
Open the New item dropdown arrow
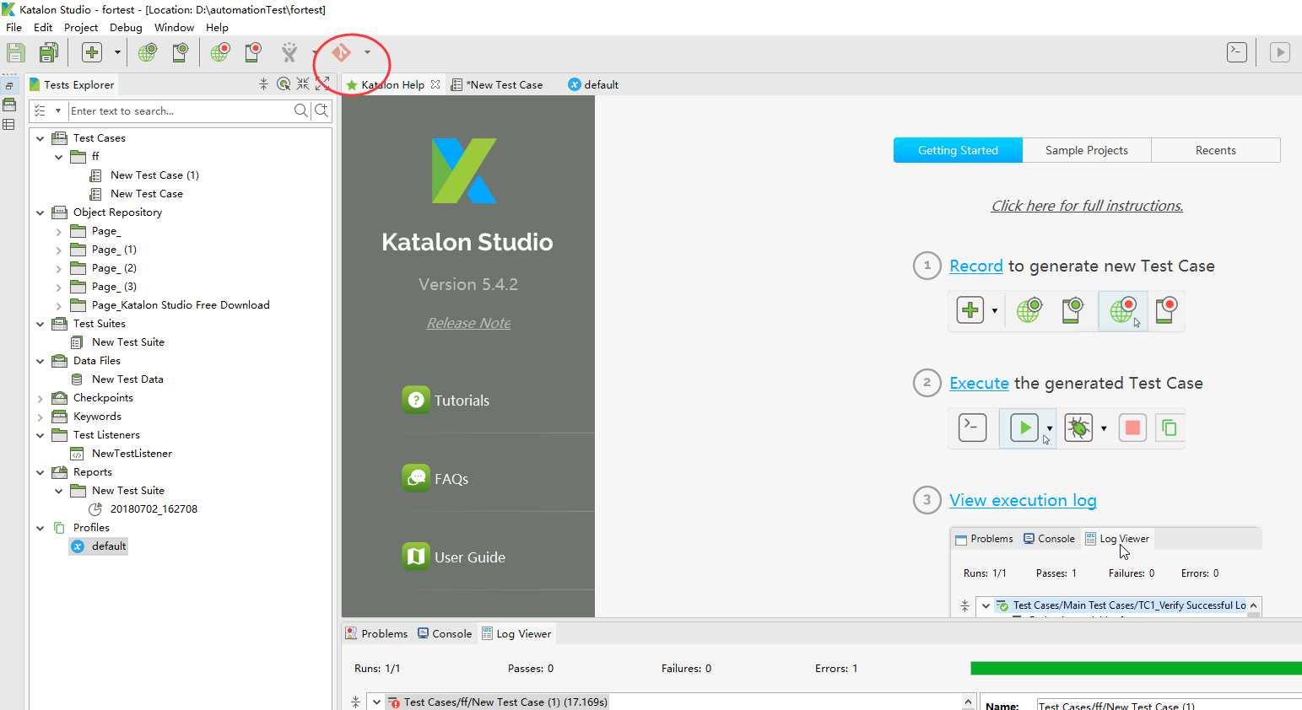[117, 52]
